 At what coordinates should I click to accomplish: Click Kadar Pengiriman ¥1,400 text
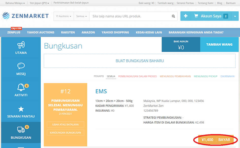tap(115, 106)
